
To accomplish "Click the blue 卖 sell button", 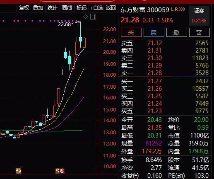I will click(x=154, y=32).
